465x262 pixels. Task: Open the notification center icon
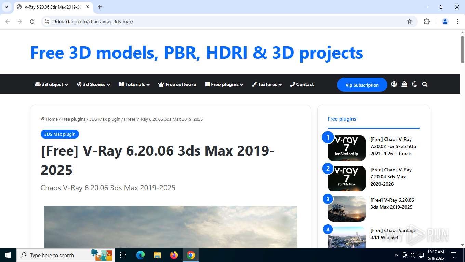coord(454,255)
